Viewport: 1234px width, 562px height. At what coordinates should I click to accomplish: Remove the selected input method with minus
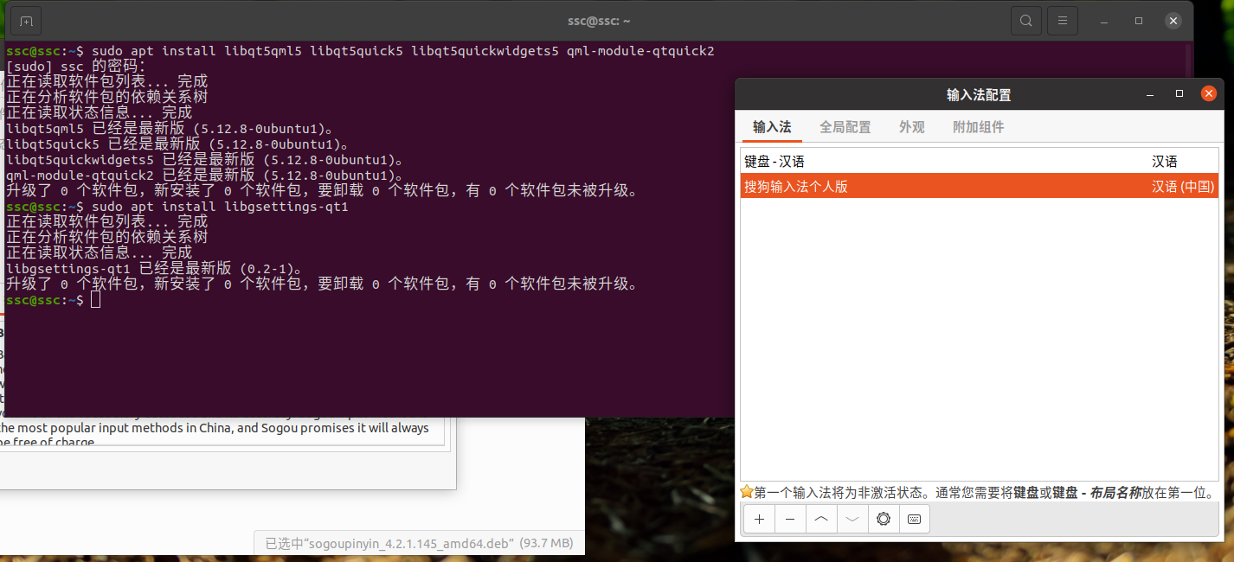[790, 519]
